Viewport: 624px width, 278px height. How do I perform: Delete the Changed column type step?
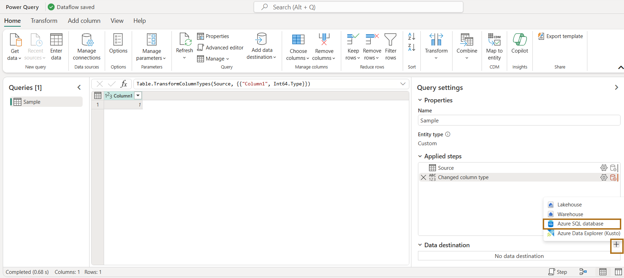(423, 177)
